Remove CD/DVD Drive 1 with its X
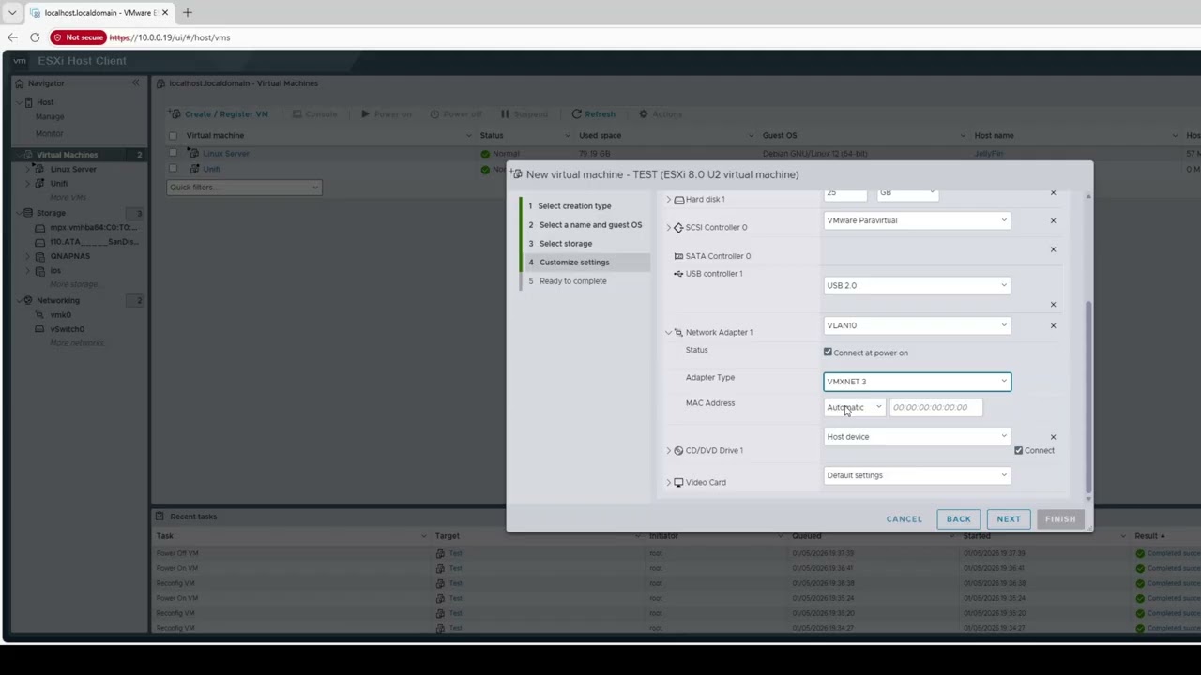 pos(1053,437)
